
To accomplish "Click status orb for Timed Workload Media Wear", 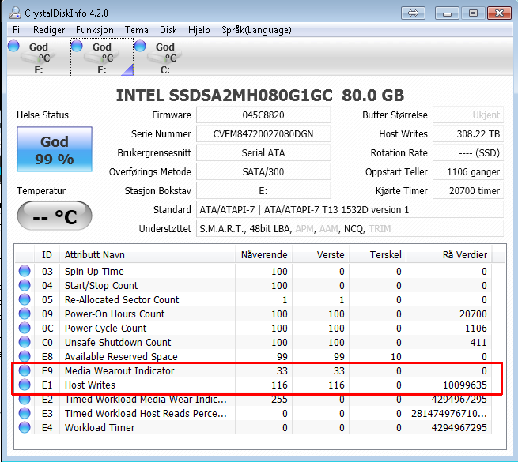I will (25, 399).
